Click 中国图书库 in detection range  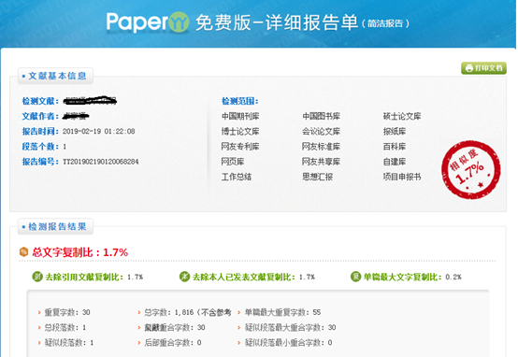click(x=321, y=116)
